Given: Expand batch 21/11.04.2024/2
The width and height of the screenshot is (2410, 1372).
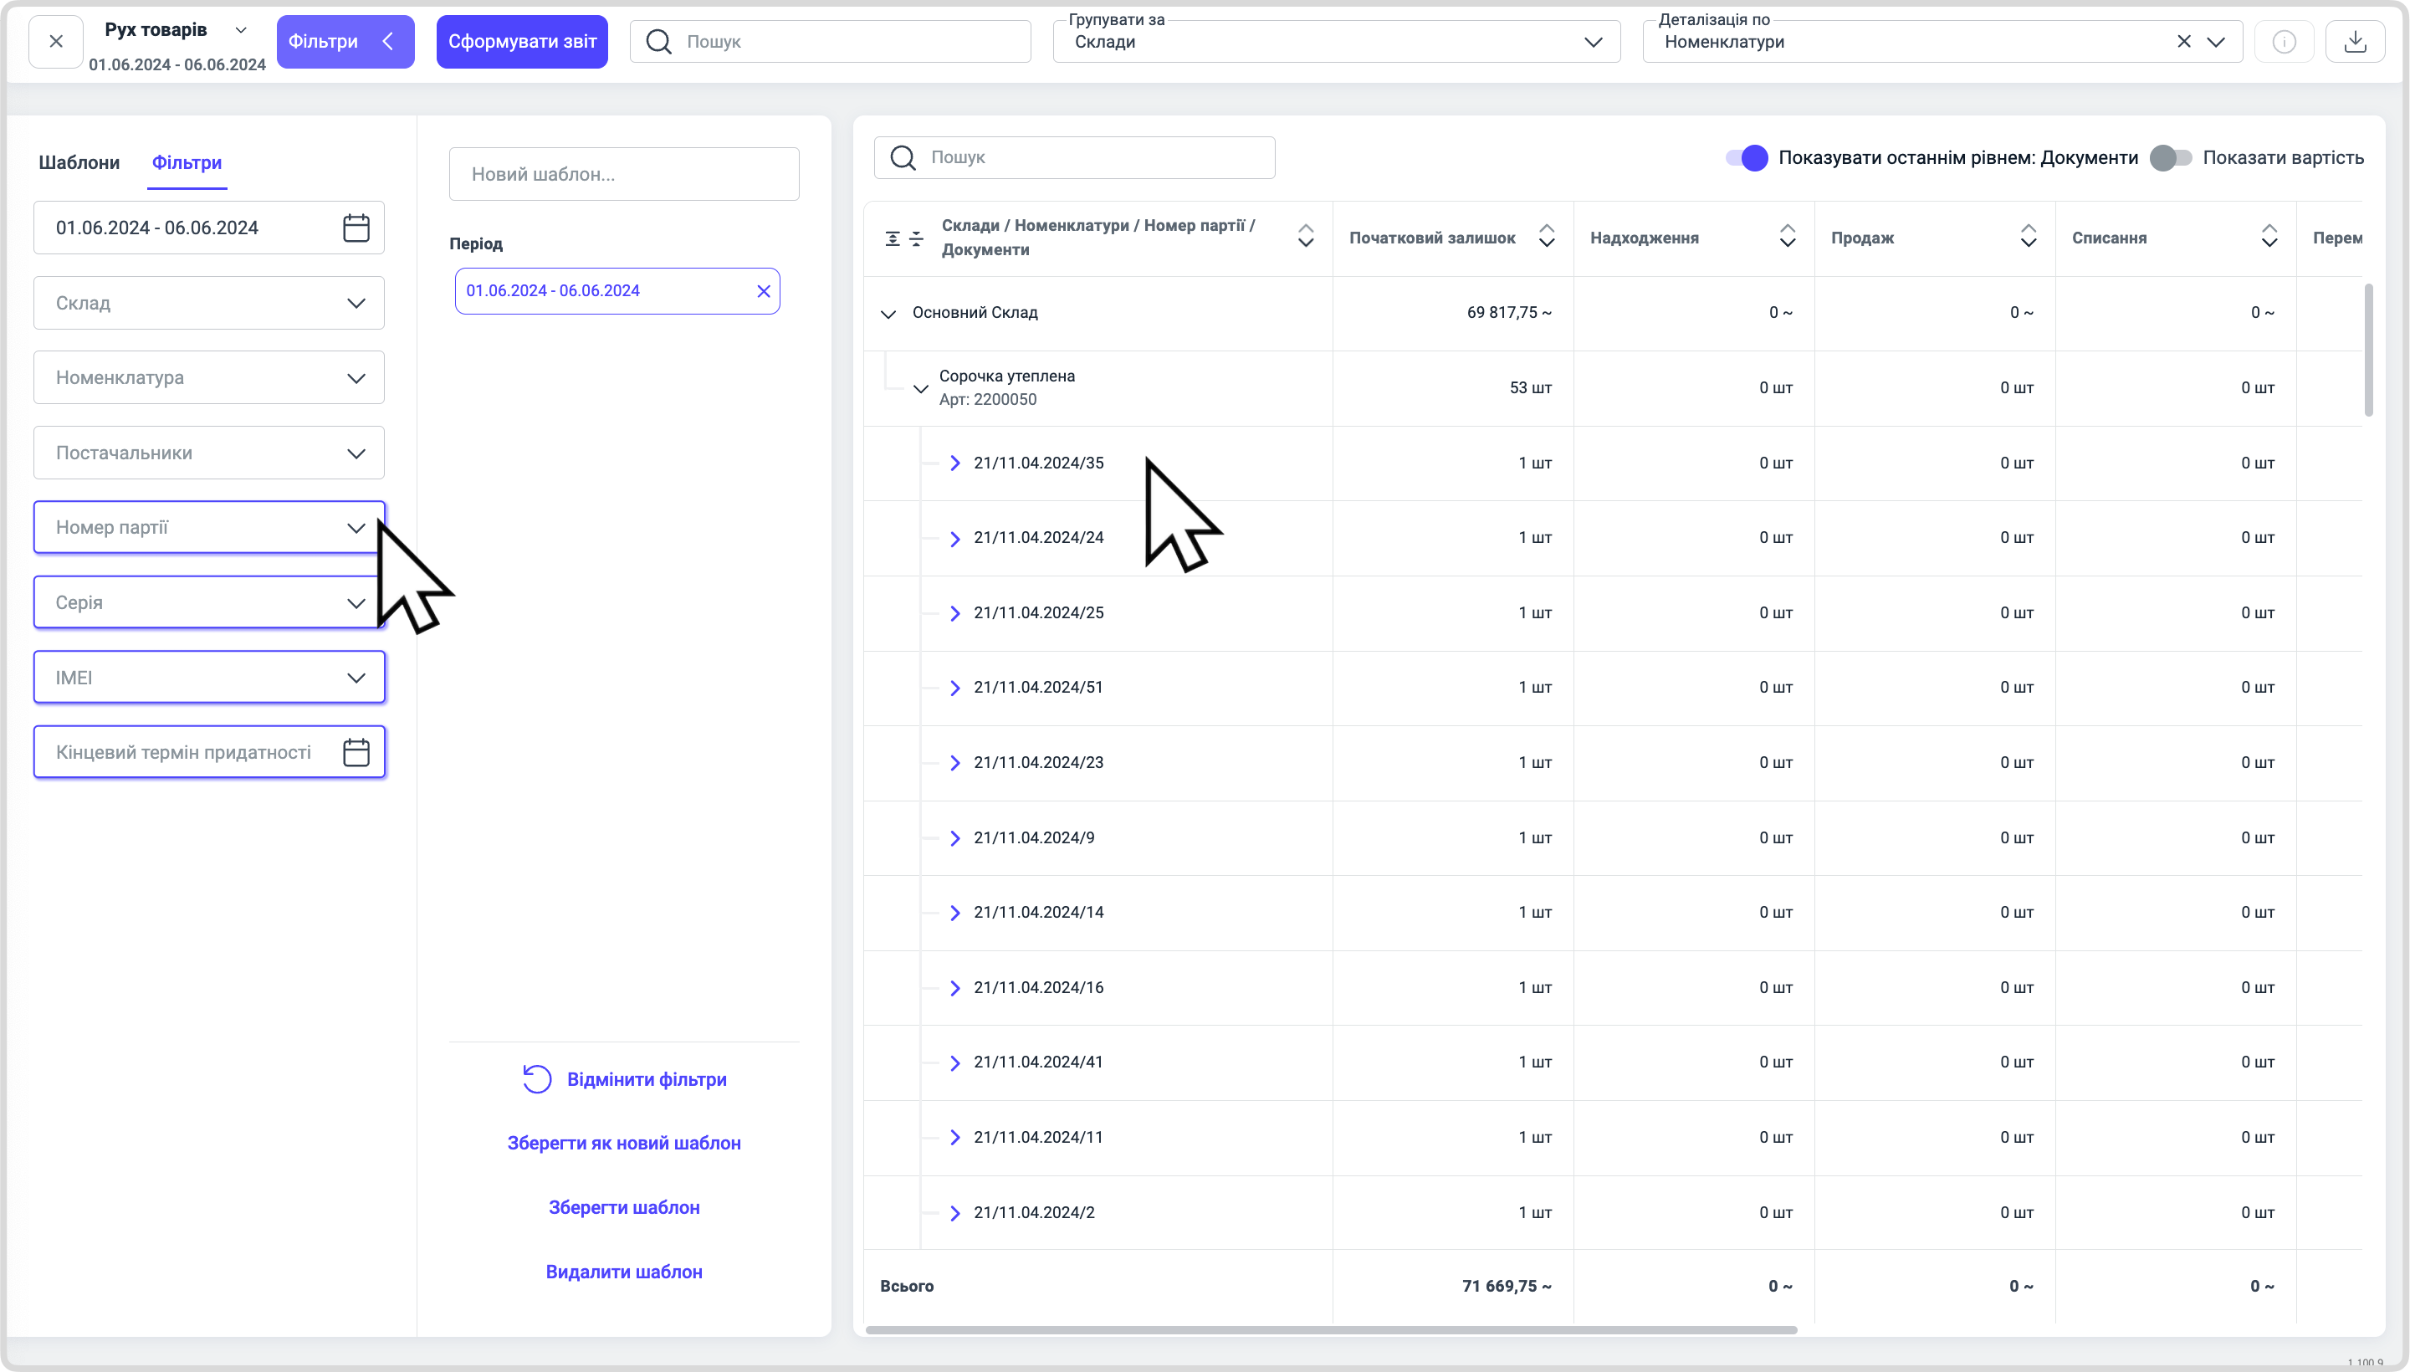Looking at the screenshot, I should (x=954, y=1213).
